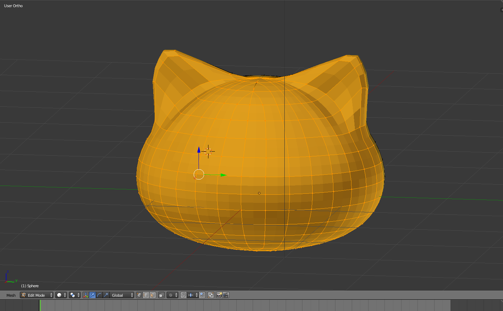Click the blue Z-axis manipulator arrow
503x311 pixels.
199,150
